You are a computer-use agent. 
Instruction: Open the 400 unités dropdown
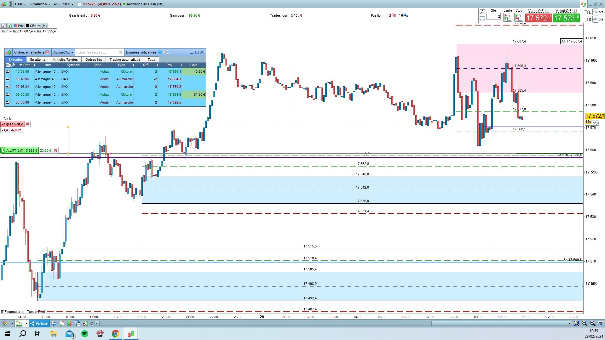coord(63,4)
